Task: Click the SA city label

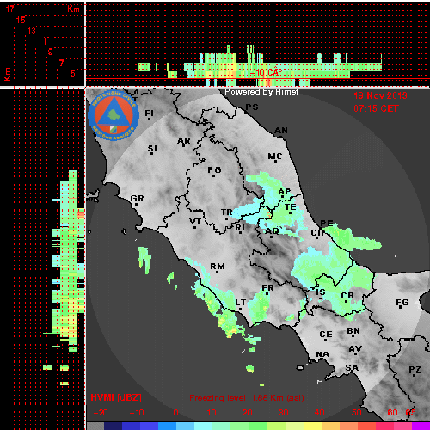Action: 352,368
